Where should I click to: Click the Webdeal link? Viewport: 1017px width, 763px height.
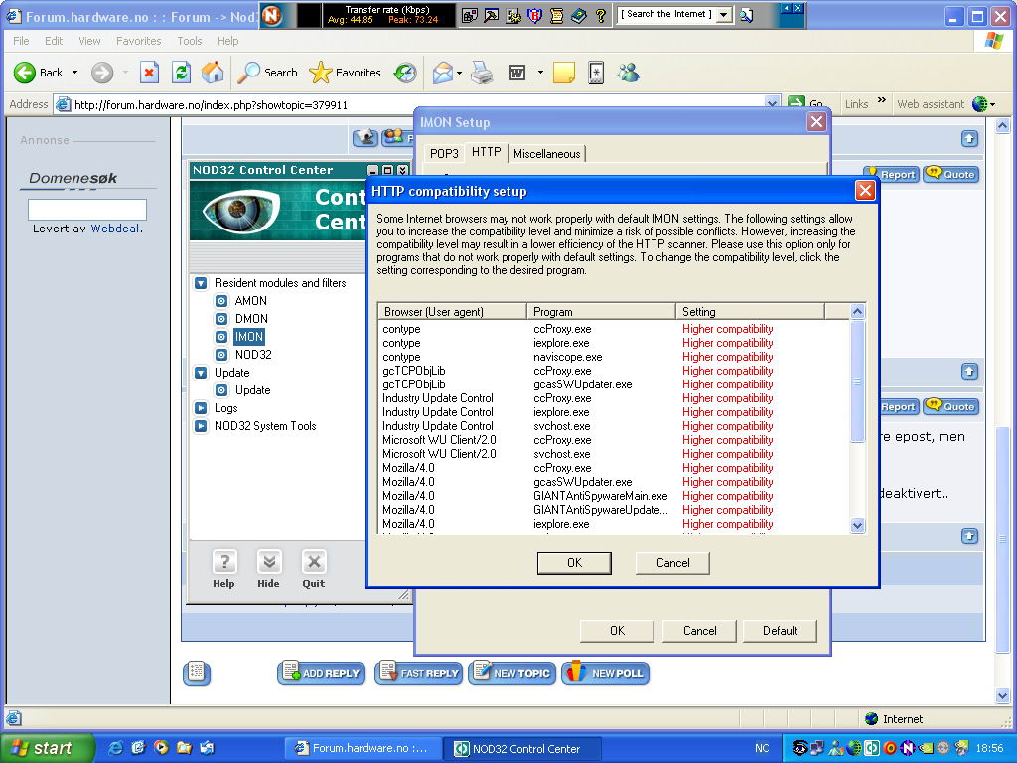115,229
